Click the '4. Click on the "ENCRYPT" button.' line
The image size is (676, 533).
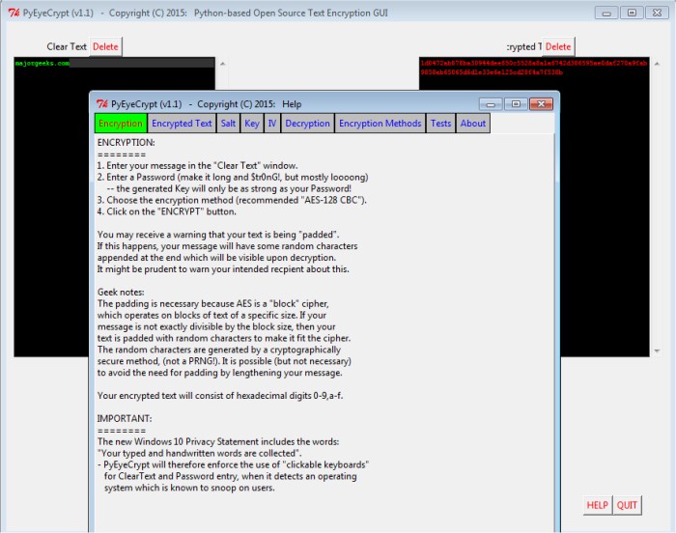click(166, 211)
